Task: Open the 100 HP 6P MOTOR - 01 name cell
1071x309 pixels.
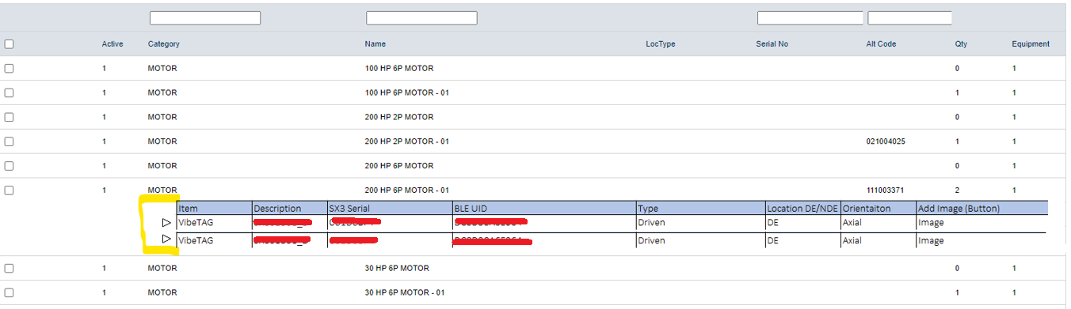Action: pos(407,93)
